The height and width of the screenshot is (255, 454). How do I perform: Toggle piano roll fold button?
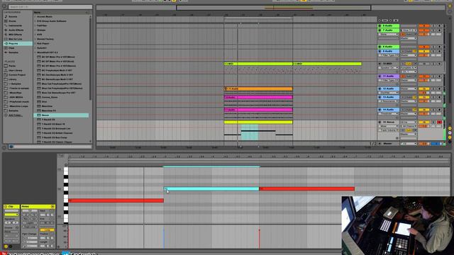coord(61,156)
